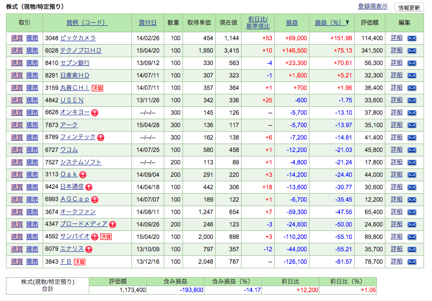
Task: Click the mail icon in セブン銀行 row
Action: coord(412,63)
